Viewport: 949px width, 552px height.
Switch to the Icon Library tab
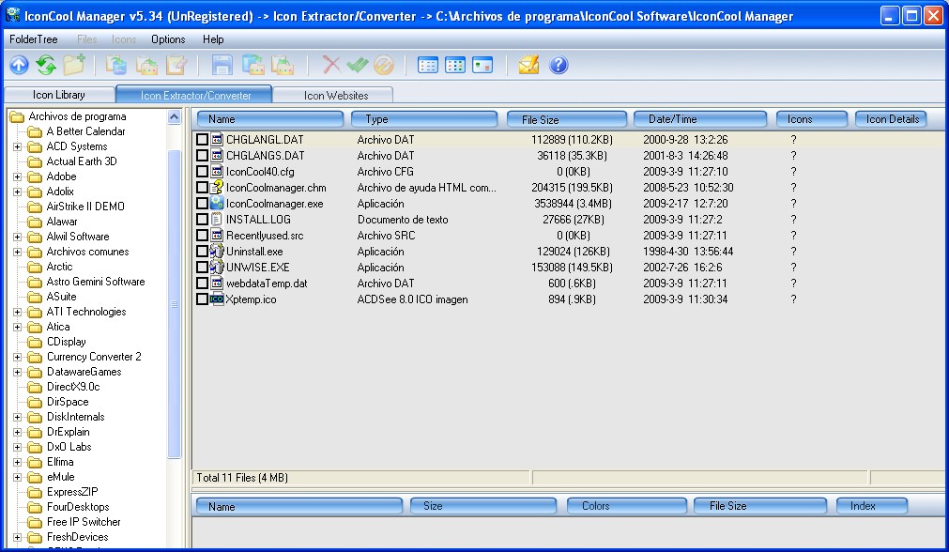tap(59, 95)
